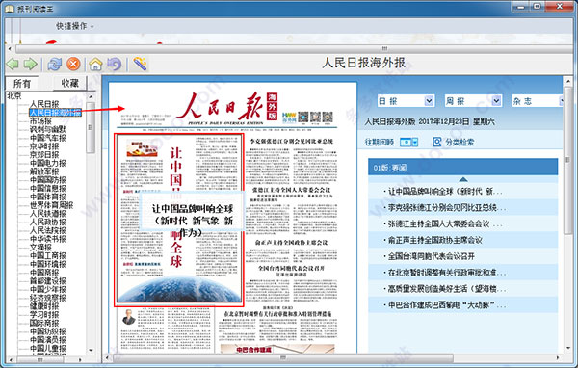Select the 北京 tree root node
Image resolution: width=578 pixels, height=368 pixels.
click(x=14, y=96)
